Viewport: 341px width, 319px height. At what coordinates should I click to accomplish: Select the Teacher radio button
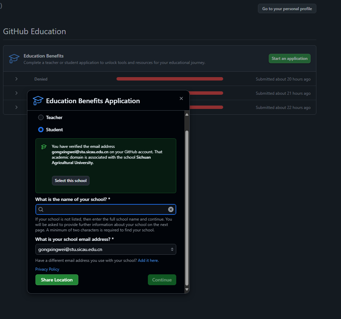[41, 117]
